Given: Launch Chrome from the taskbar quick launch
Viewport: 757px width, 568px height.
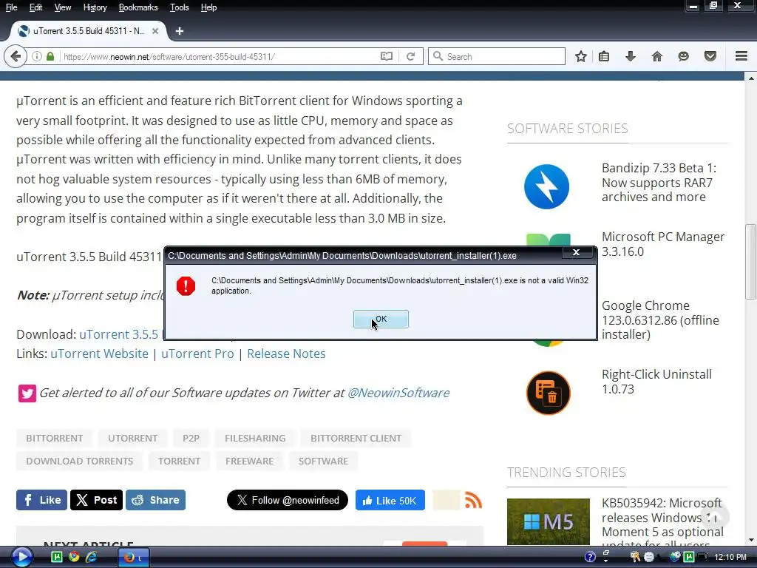Looking at the screenshot, I should (74, 557).
